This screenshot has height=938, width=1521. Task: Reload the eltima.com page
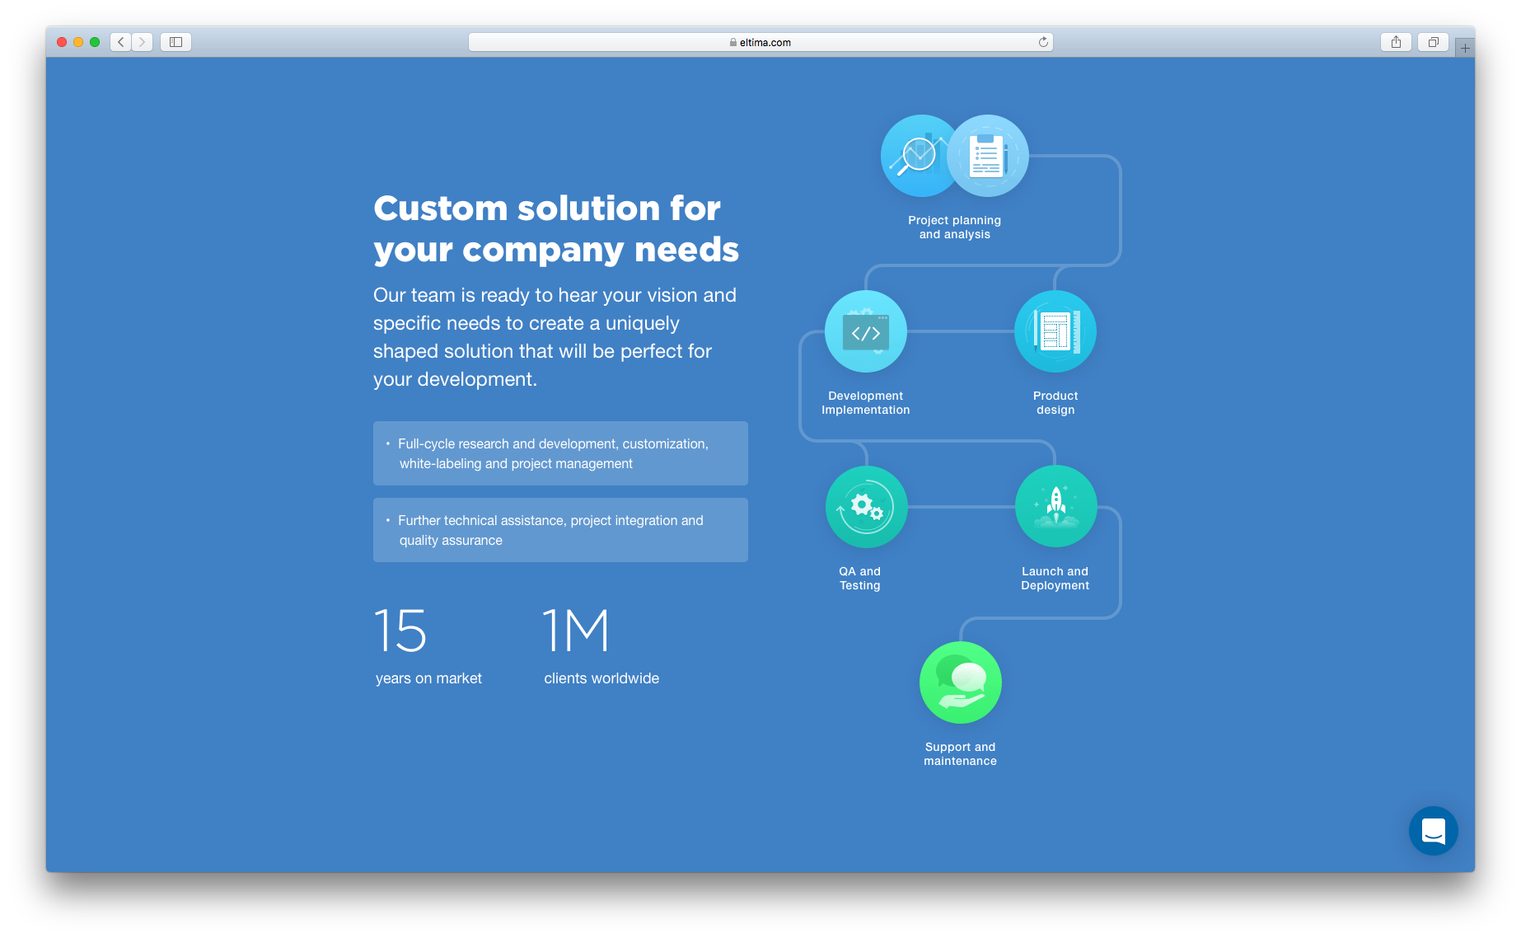tap(1043, 42)
